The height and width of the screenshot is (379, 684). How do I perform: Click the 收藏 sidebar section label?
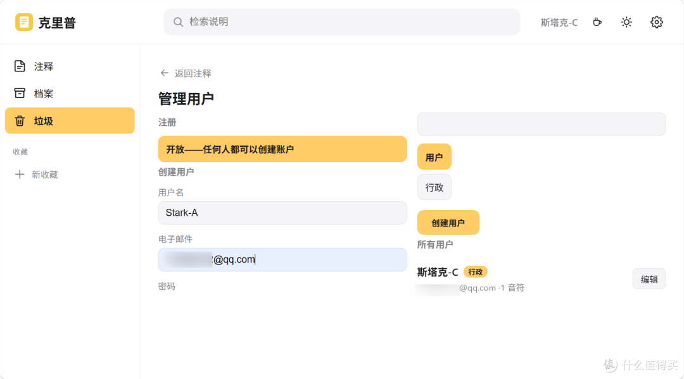tap(20, 152)
